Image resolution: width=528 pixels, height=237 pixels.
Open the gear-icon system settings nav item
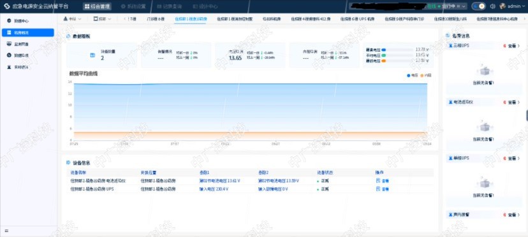(133, 6)
